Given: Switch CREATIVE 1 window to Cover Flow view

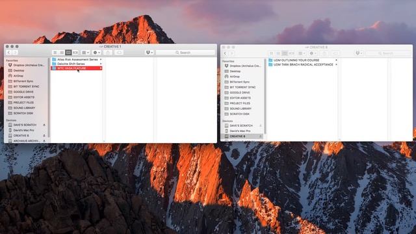Looking at the screenshot, I should coord(75,53).
